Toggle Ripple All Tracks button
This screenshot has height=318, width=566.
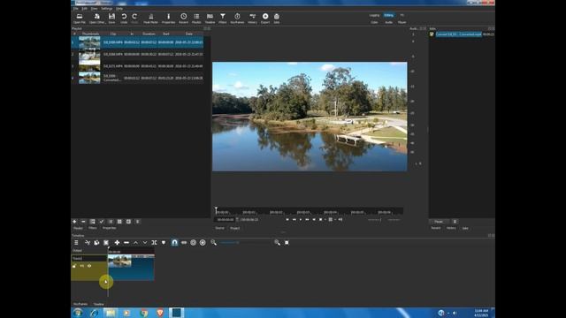point(203,243)
